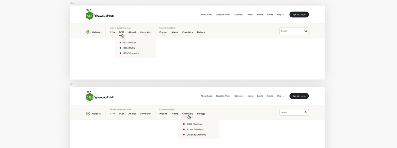
Task: Click the My Isaac user icon in the GCSE-dropdown mockup
Action: pos(88,32)
